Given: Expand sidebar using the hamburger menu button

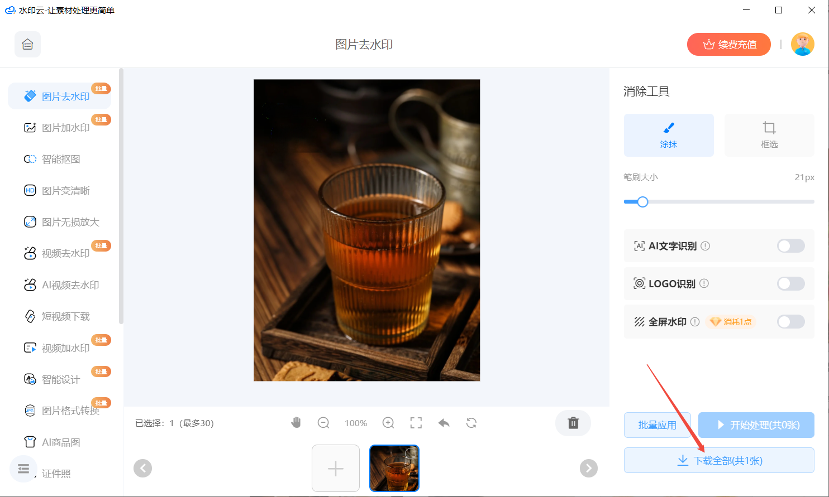Looking at the screenshot, I should point(23,469).
